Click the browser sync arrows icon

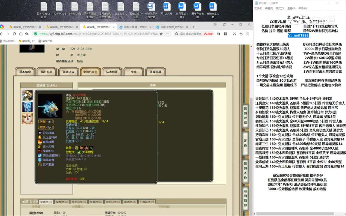[x=218, y=34]
